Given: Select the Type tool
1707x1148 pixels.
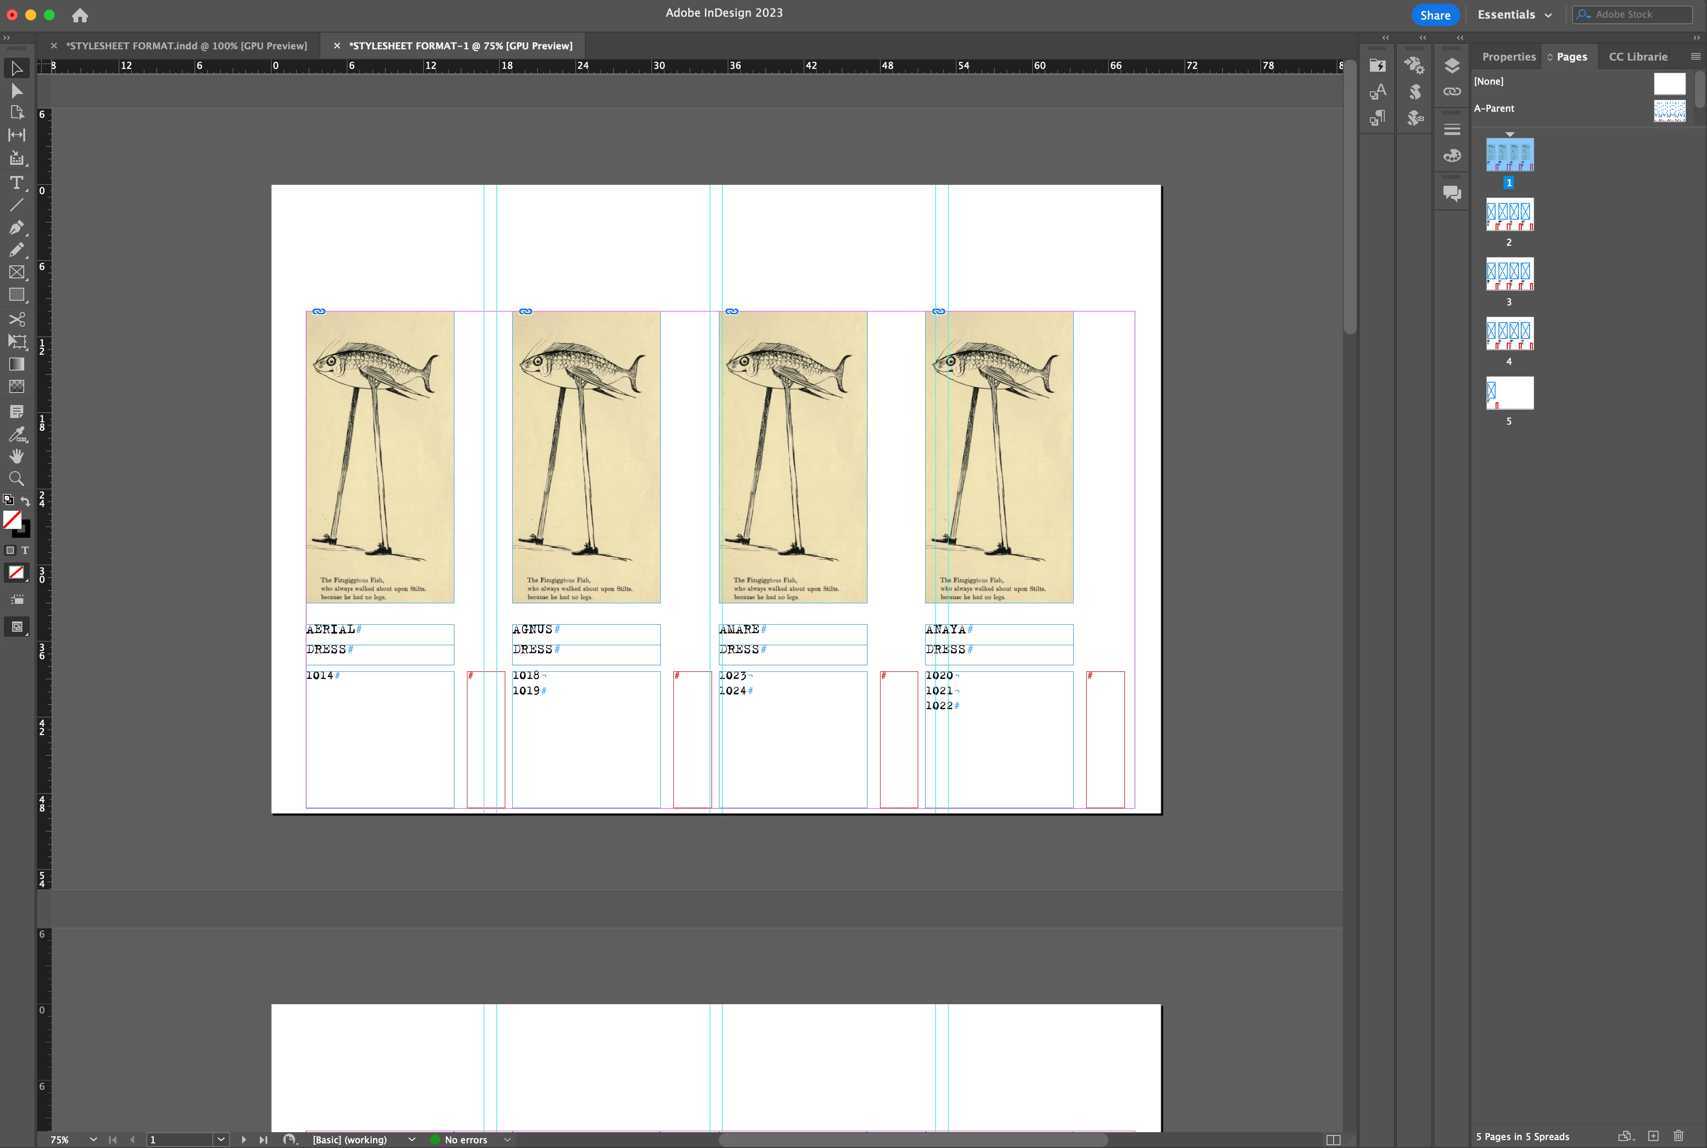Looking at the screenshot, I should (x=16, y=182).
